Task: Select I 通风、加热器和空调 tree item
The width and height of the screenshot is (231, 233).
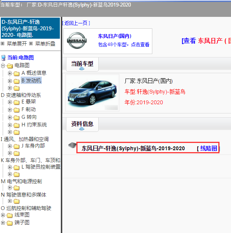Action: [x=25, y=139]
